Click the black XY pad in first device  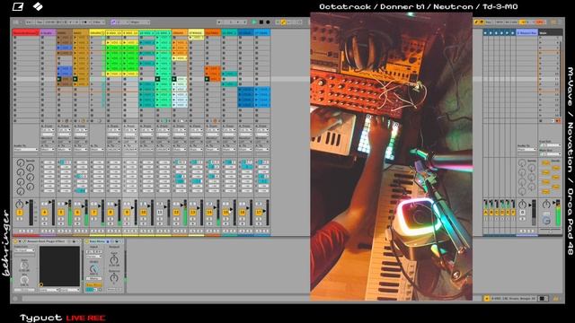point(59,266)
